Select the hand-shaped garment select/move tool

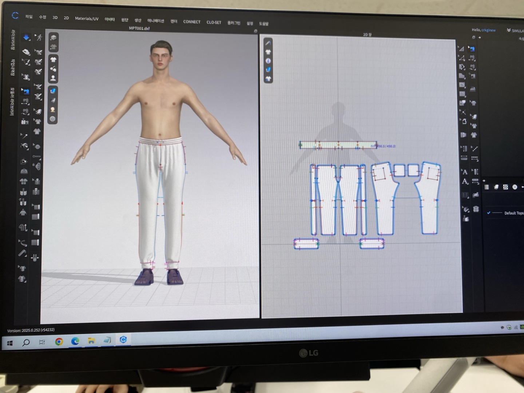[x=26, y=52]
